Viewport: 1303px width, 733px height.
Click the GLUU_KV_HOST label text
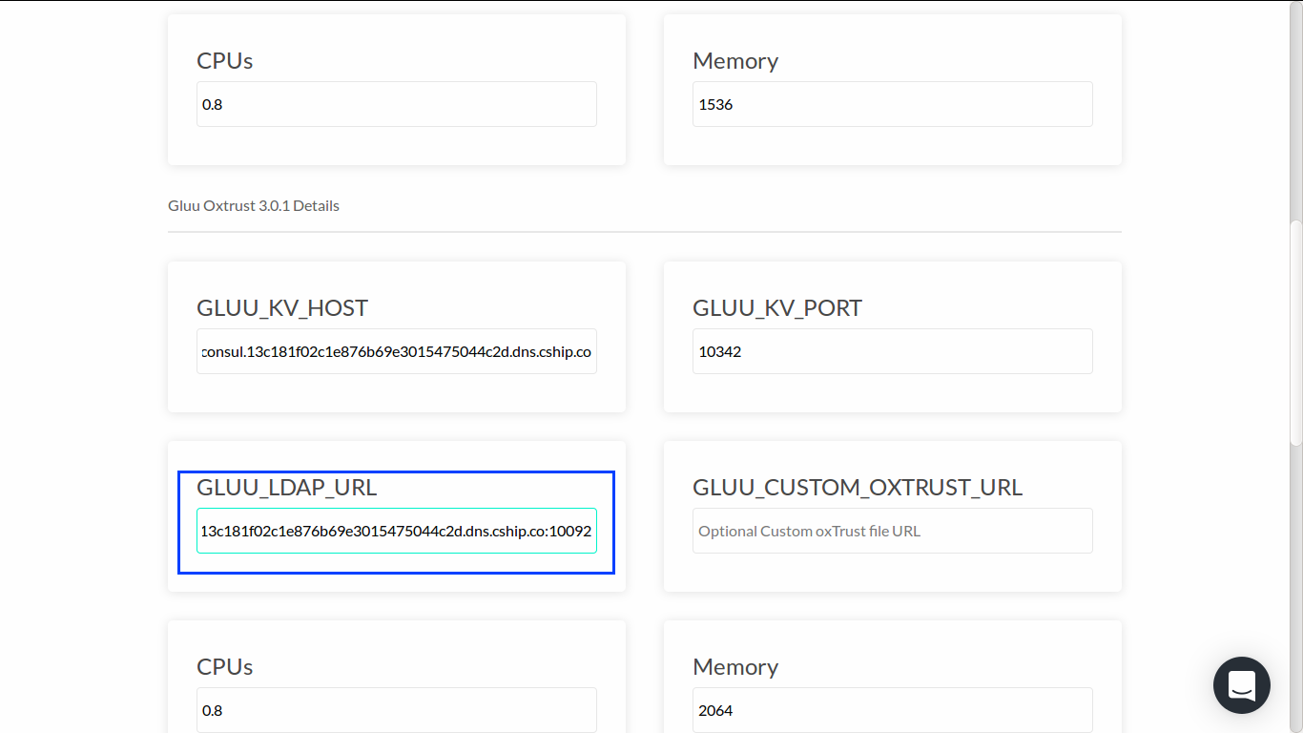(x=282, y=308)
